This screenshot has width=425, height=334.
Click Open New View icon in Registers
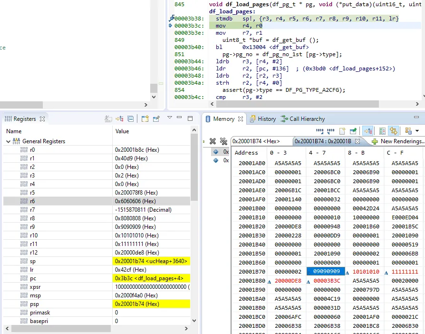(145, 119)
